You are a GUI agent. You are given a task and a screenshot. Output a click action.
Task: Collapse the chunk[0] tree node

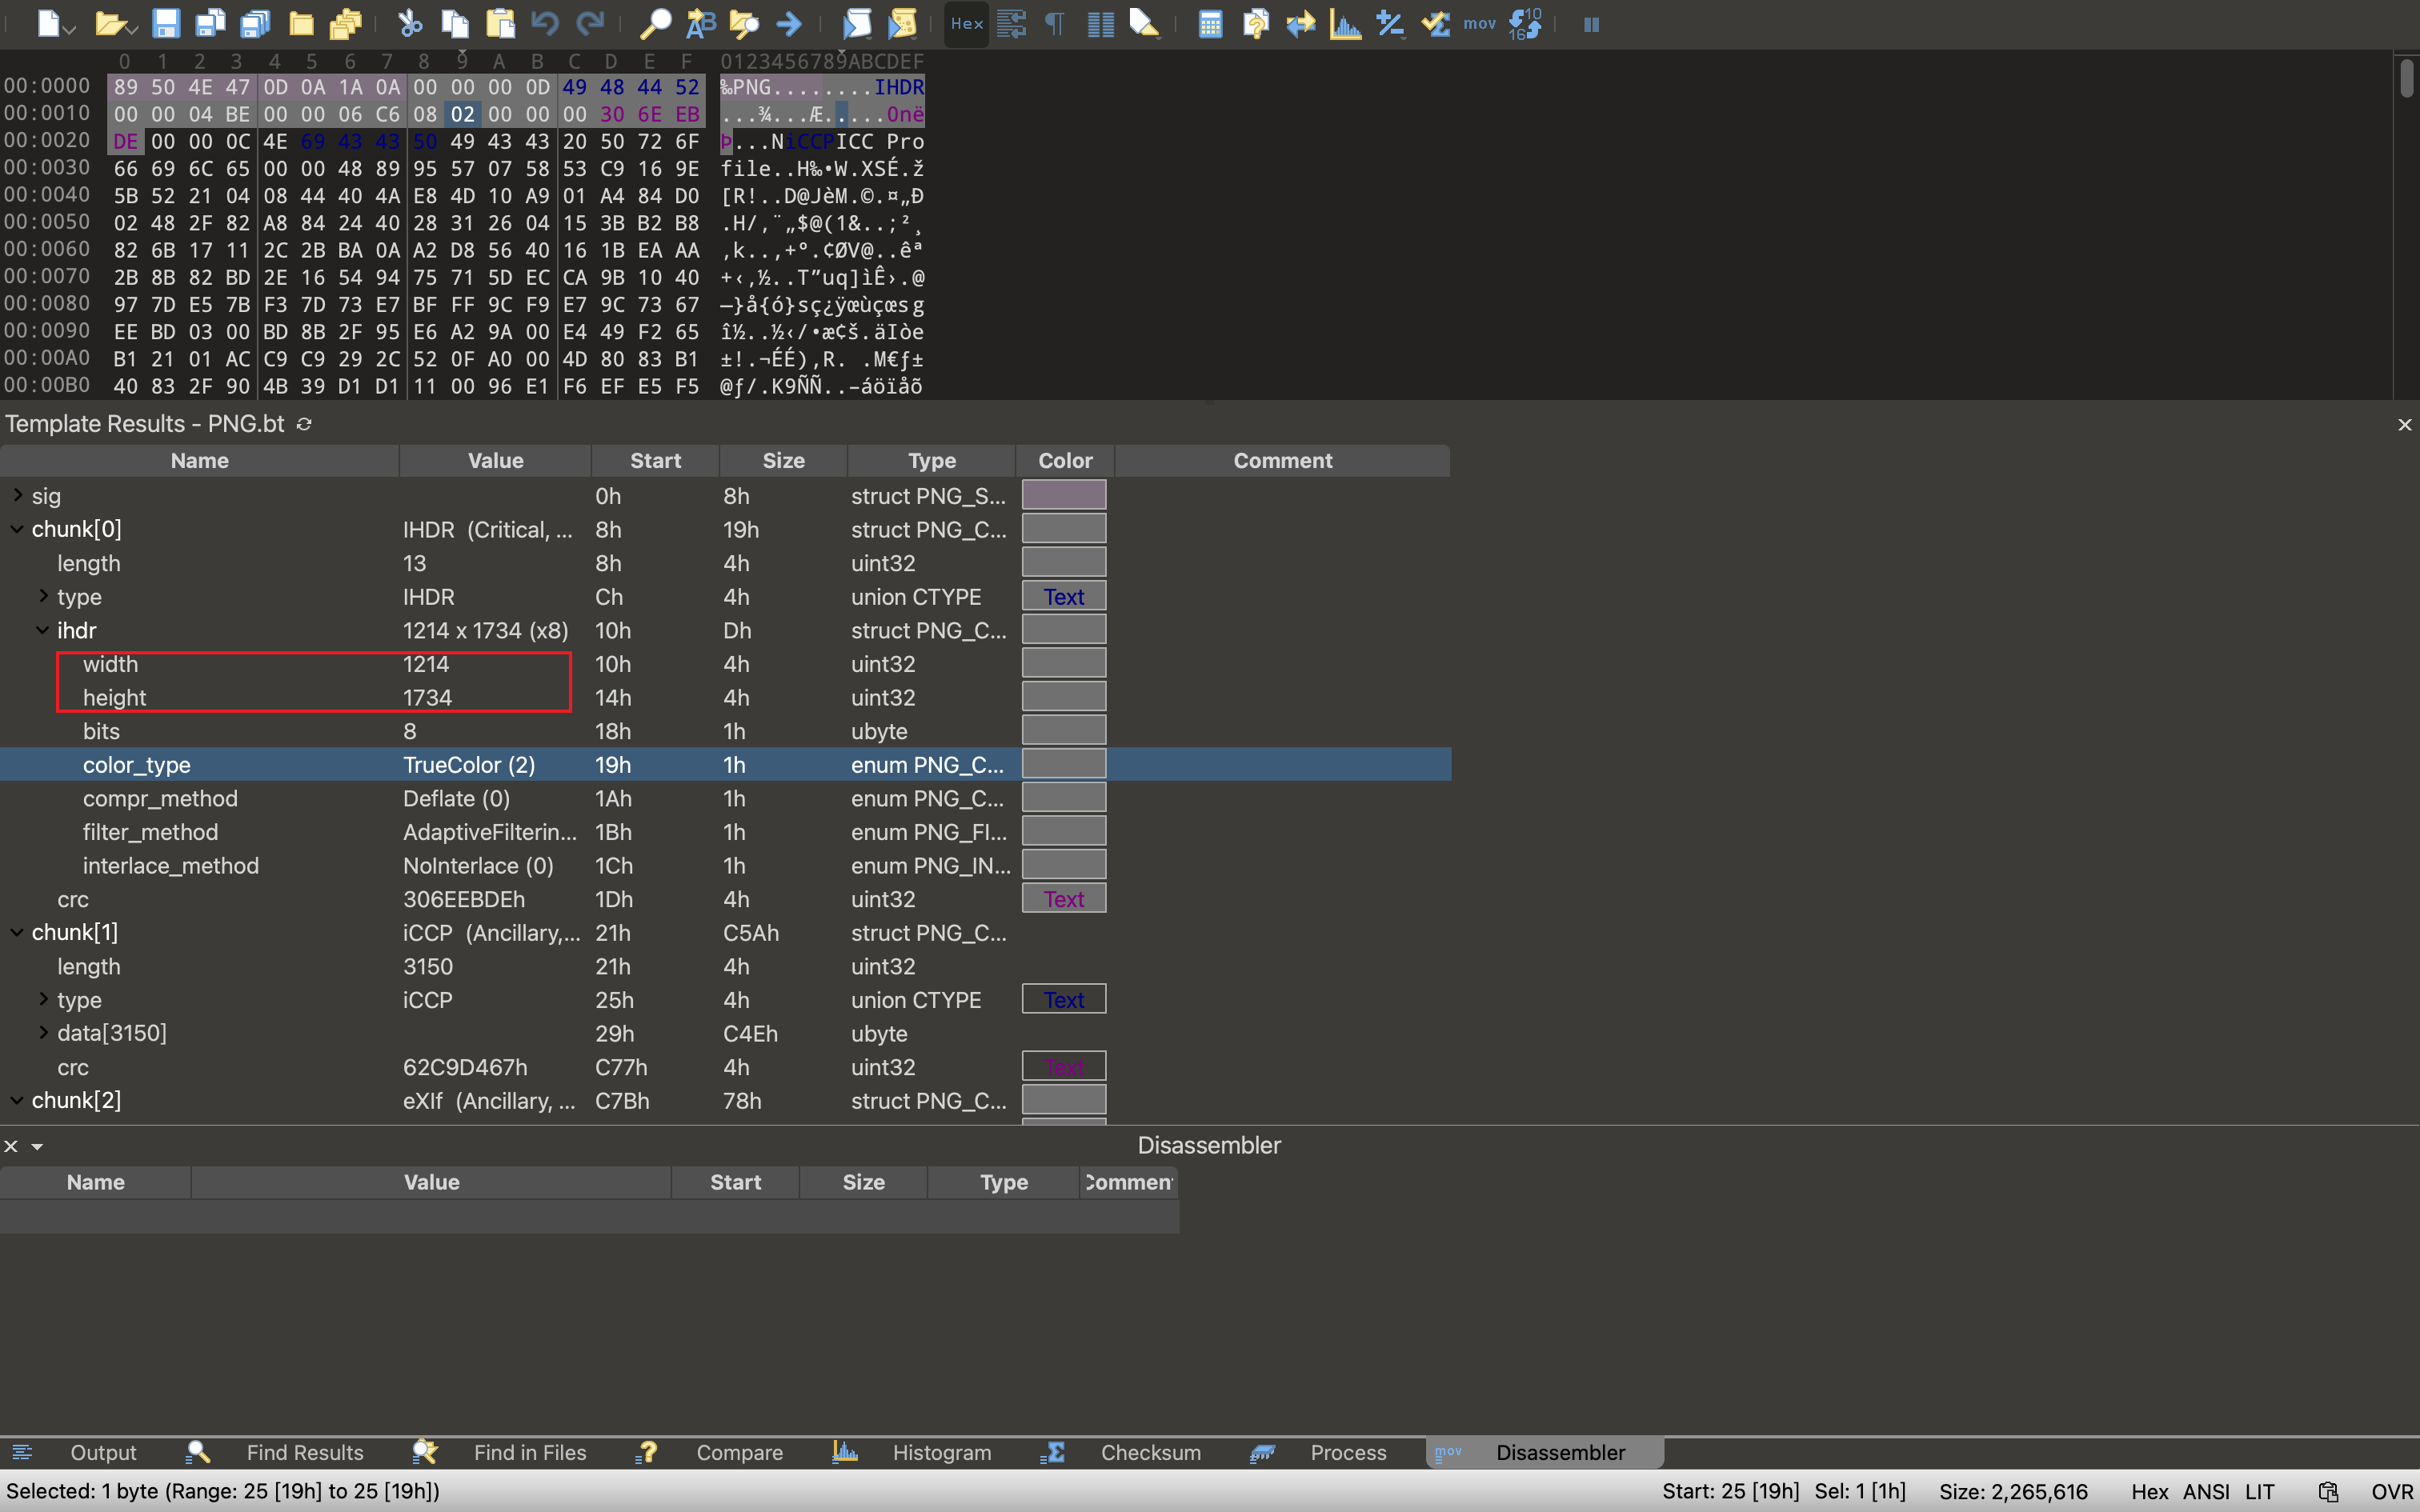pos(17,529)
